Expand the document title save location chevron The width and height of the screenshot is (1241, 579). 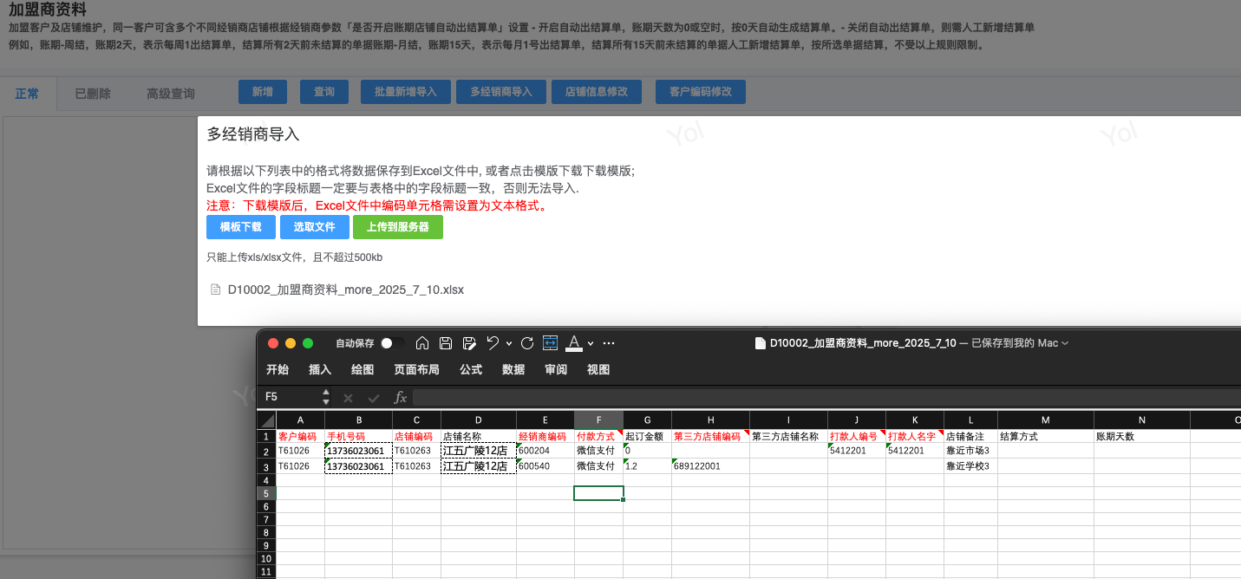[x=1065, y=343]
